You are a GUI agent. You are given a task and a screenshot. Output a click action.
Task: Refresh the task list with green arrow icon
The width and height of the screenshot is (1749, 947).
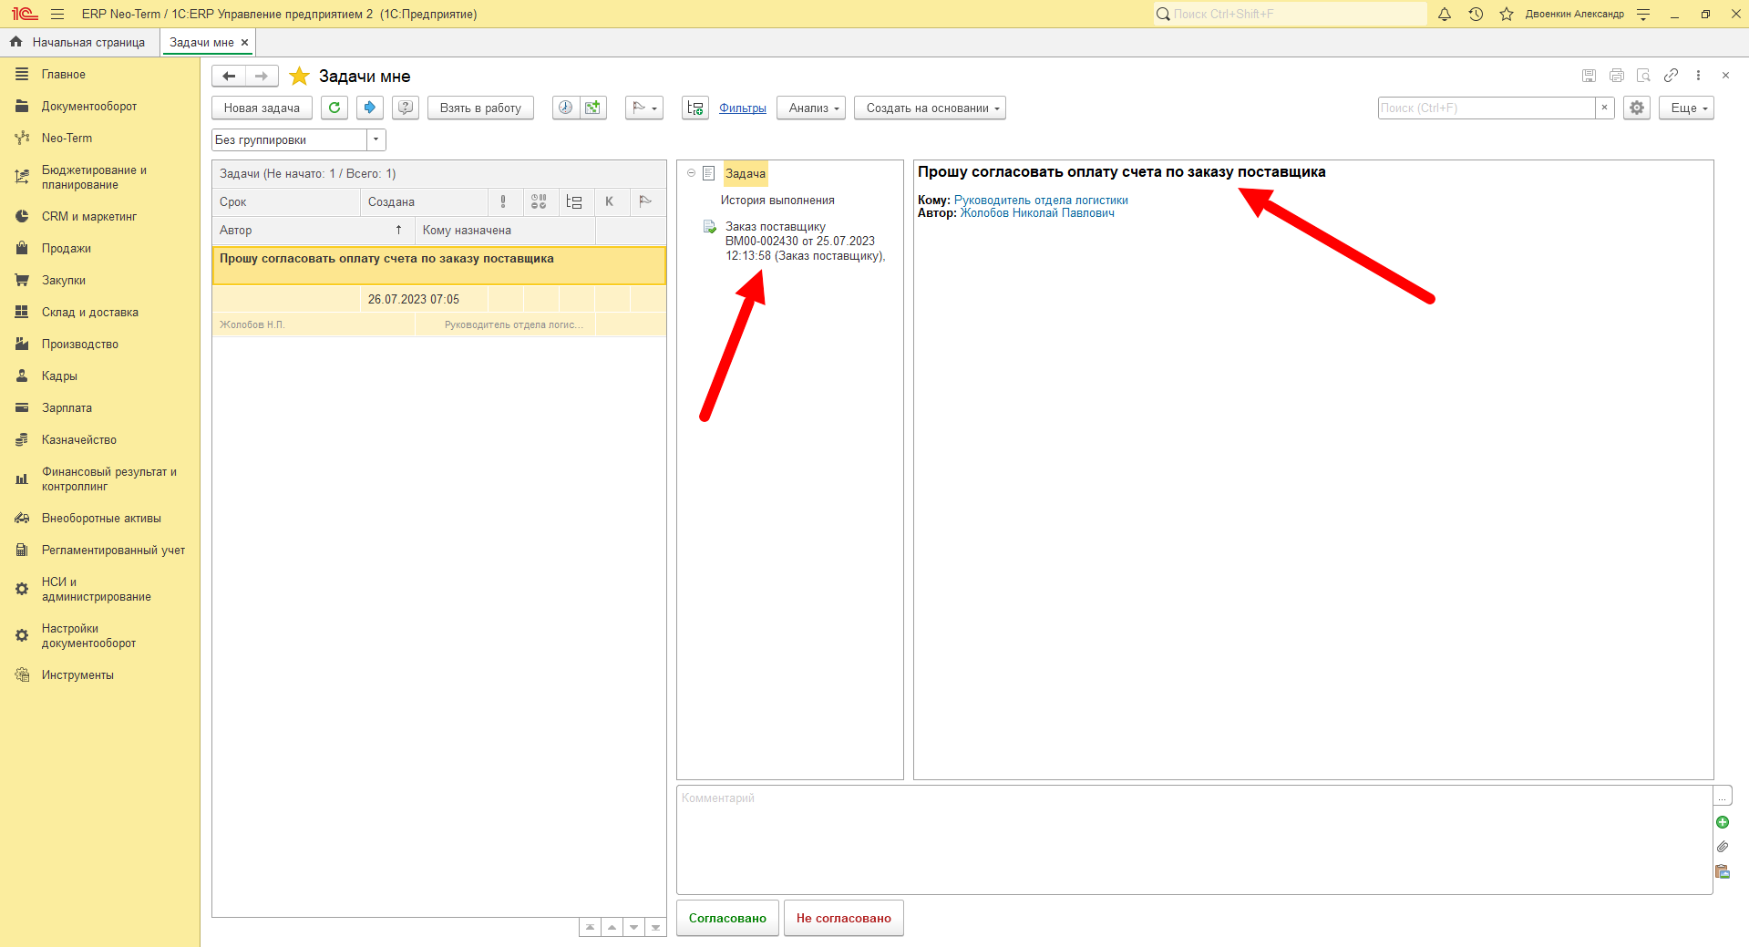point(334,108)
